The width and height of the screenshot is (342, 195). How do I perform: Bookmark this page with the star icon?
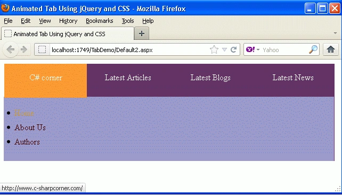[x=214, y=49]
